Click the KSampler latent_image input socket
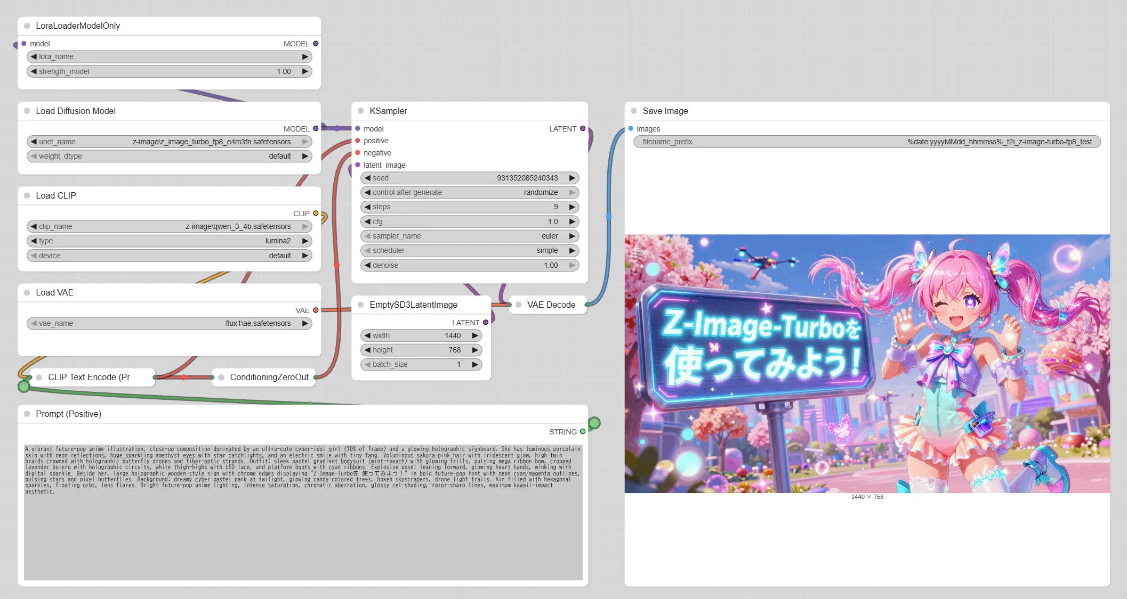 [358, 165]
